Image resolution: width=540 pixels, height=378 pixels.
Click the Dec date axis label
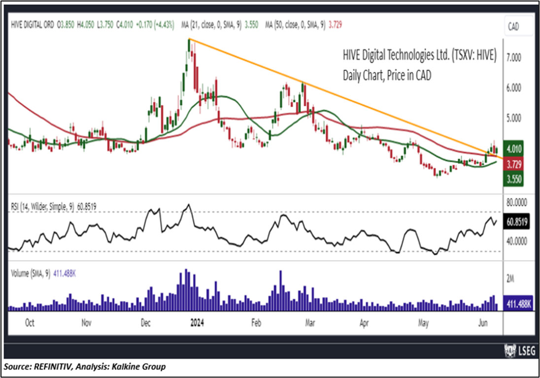pyautogui.click(x=146, y=323)
